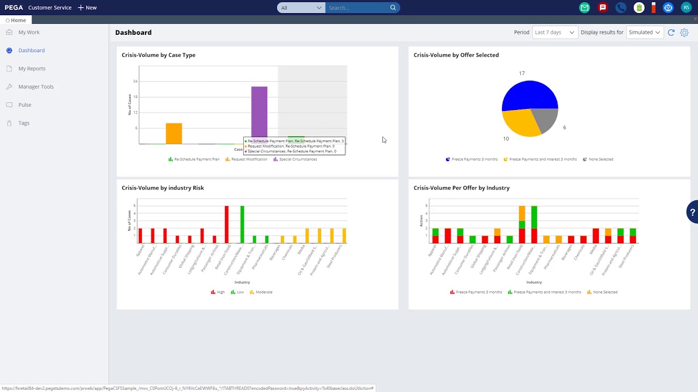Viewport: 698px width, 392px height.
Task: Open dashboard settings gear icon
Action: [684, 32]
